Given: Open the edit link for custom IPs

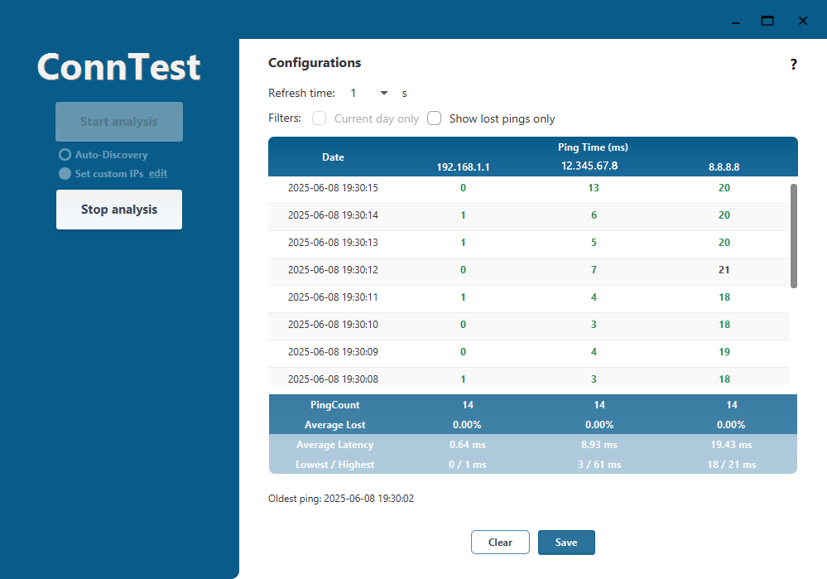Looking at the screenshot, I should tap(157, 173).
